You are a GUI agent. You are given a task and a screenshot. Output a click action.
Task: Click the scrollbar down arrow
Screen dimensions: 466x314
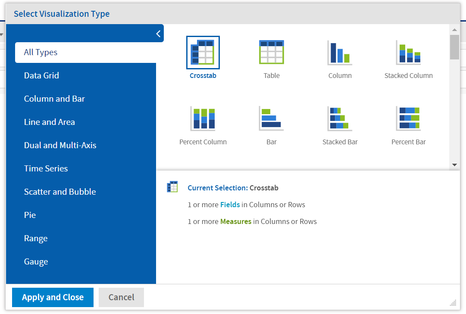tap(454, 165)
